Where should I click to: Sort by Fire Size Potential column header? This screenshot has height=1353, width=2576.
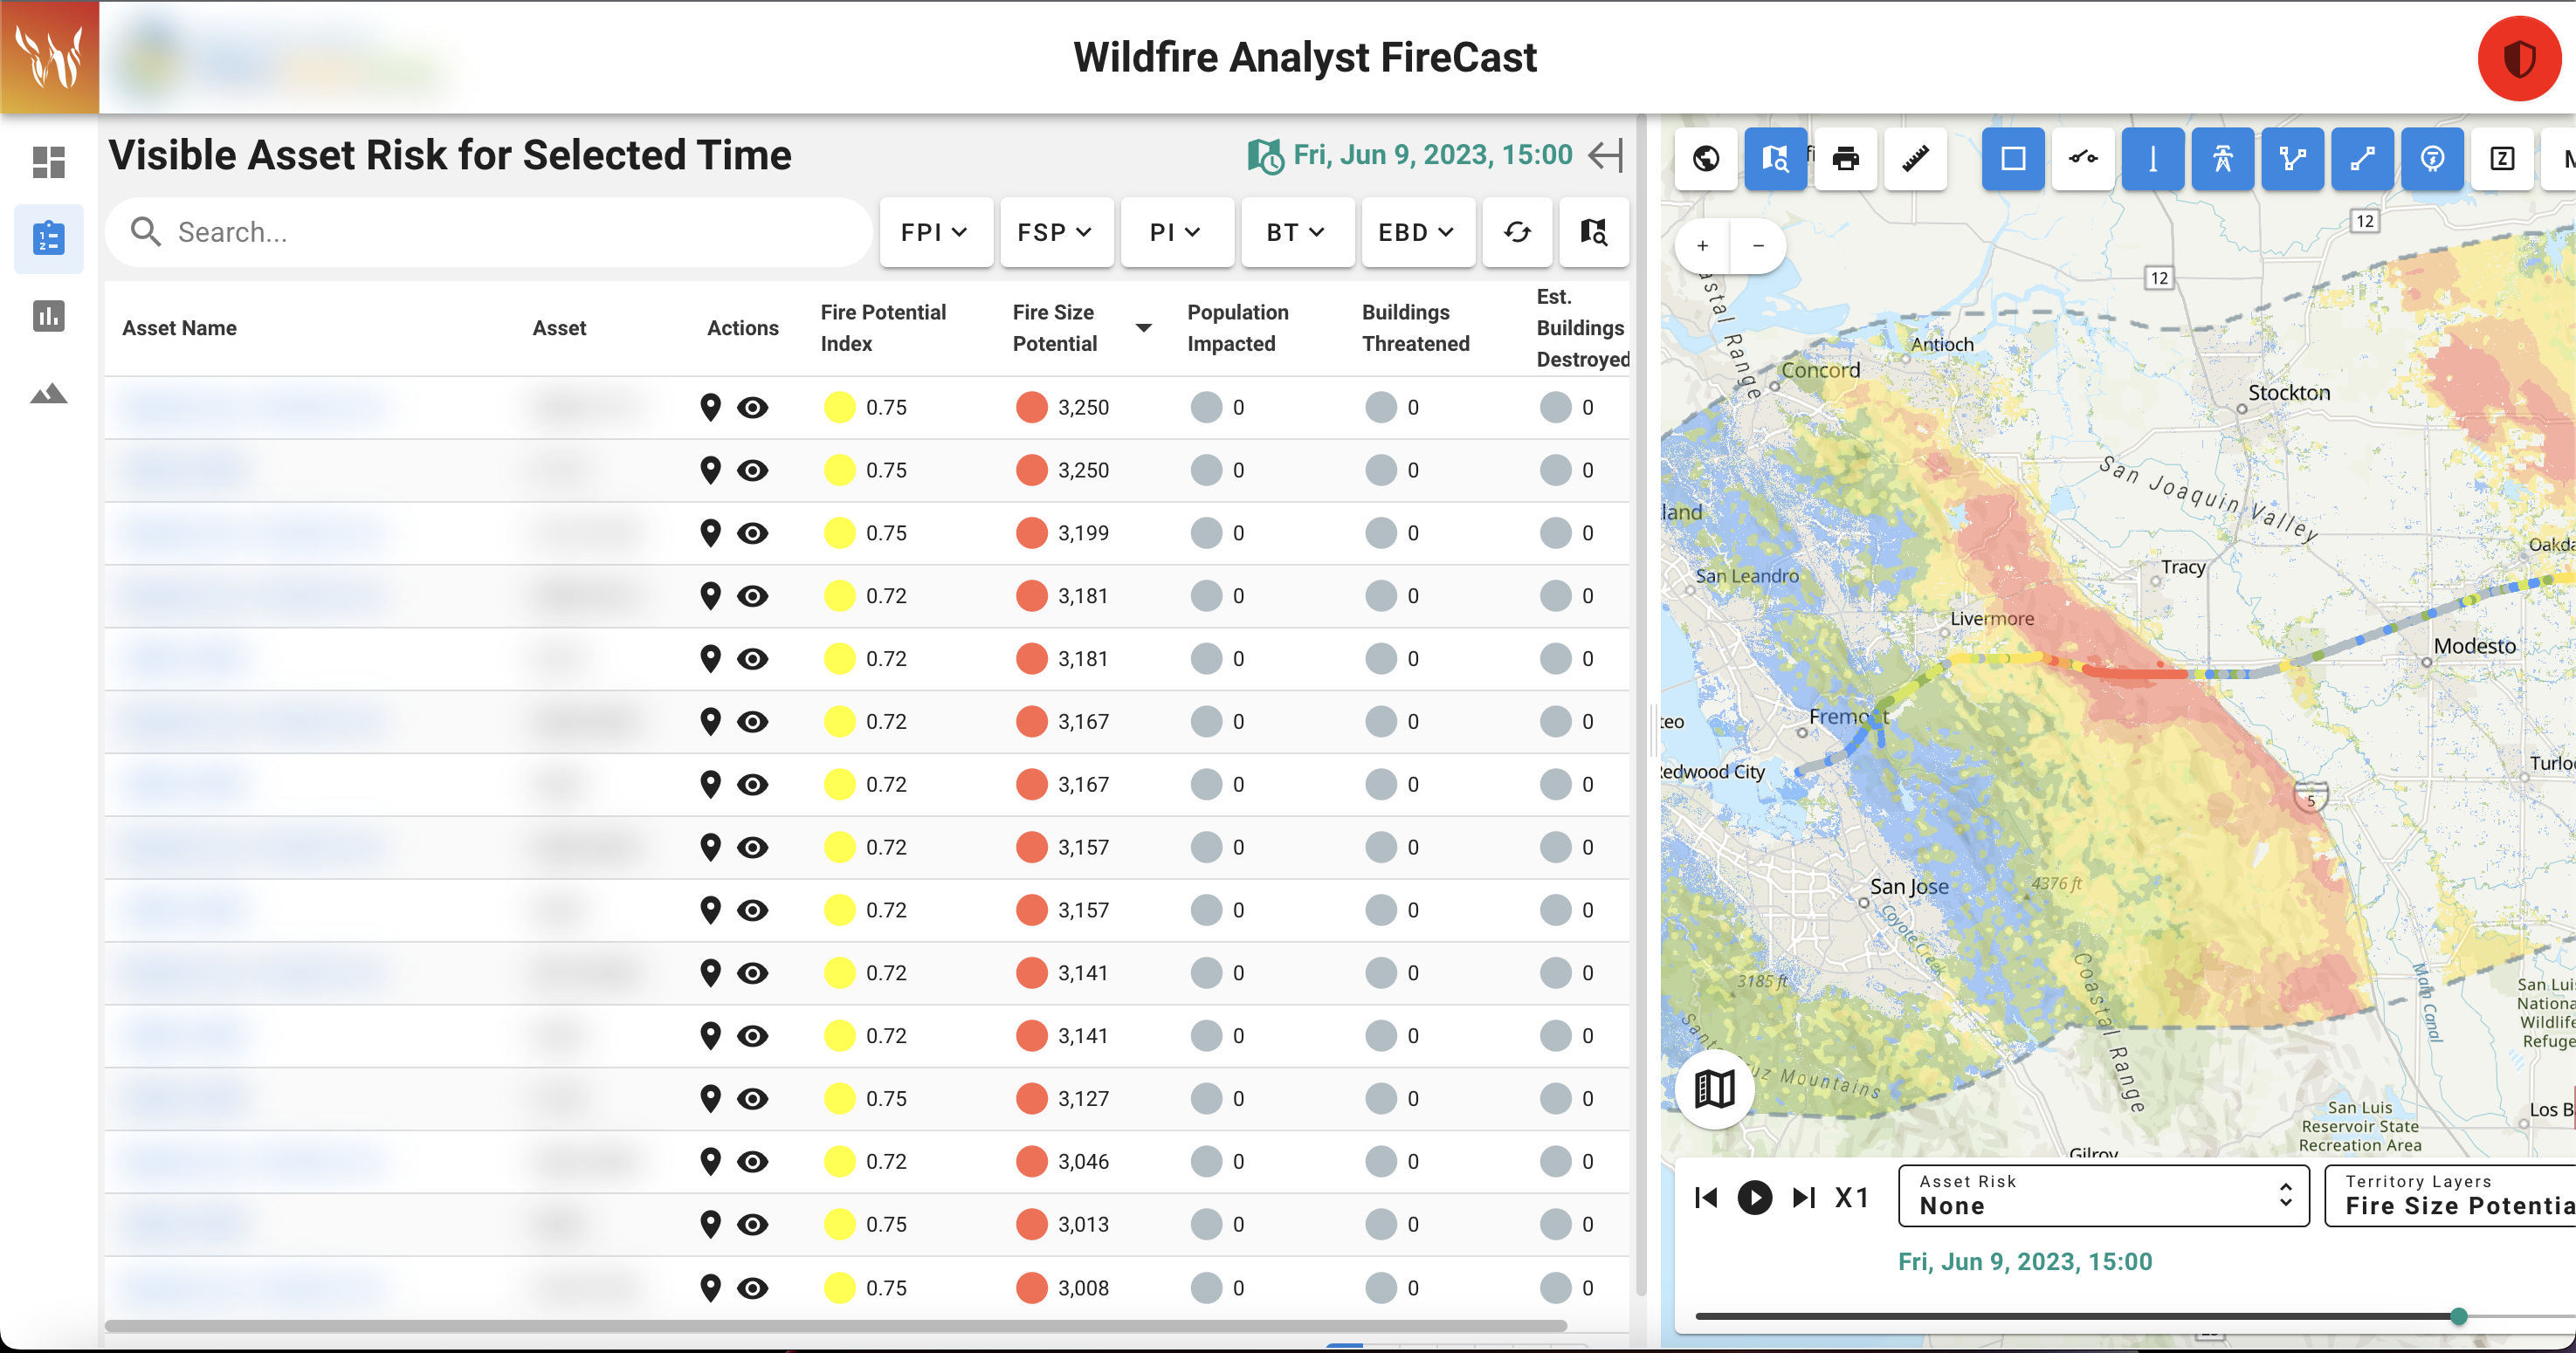[x=1055, y=328]
